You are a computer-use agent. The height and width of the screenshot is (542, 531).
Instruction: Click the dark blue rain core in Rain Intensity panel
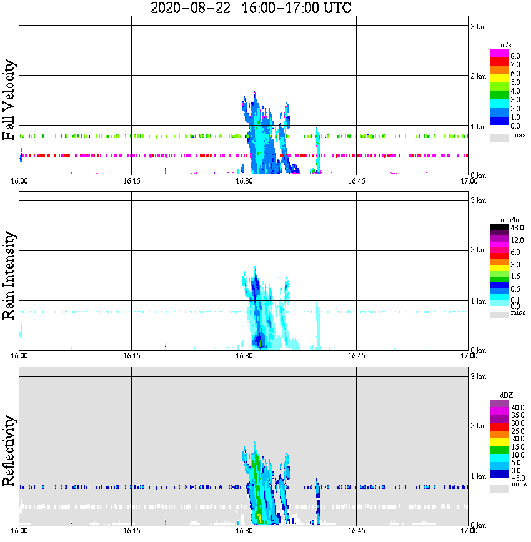(258, 340)
